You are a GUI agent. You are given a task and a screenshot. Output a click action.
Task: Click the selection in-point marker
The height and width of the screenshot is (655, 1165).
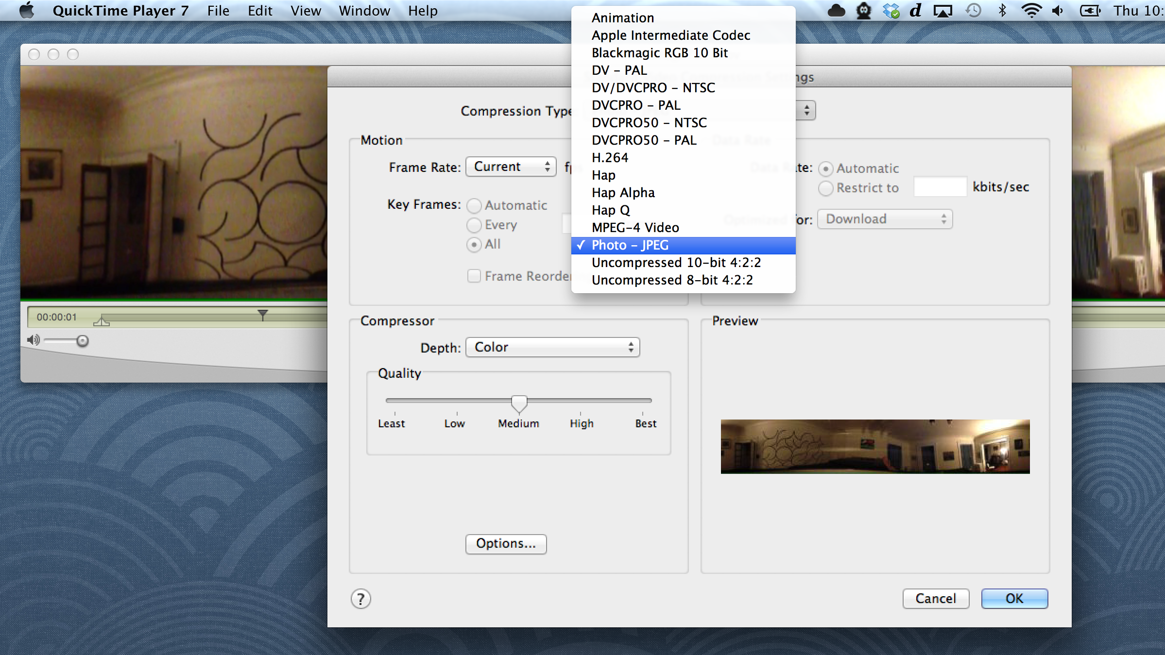[x=101, y=321]
